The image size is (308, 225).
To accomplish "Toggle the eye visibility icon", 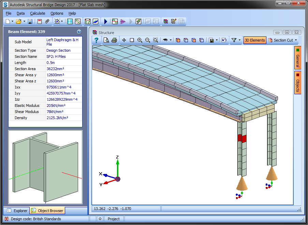I will (x=165, y=40).
